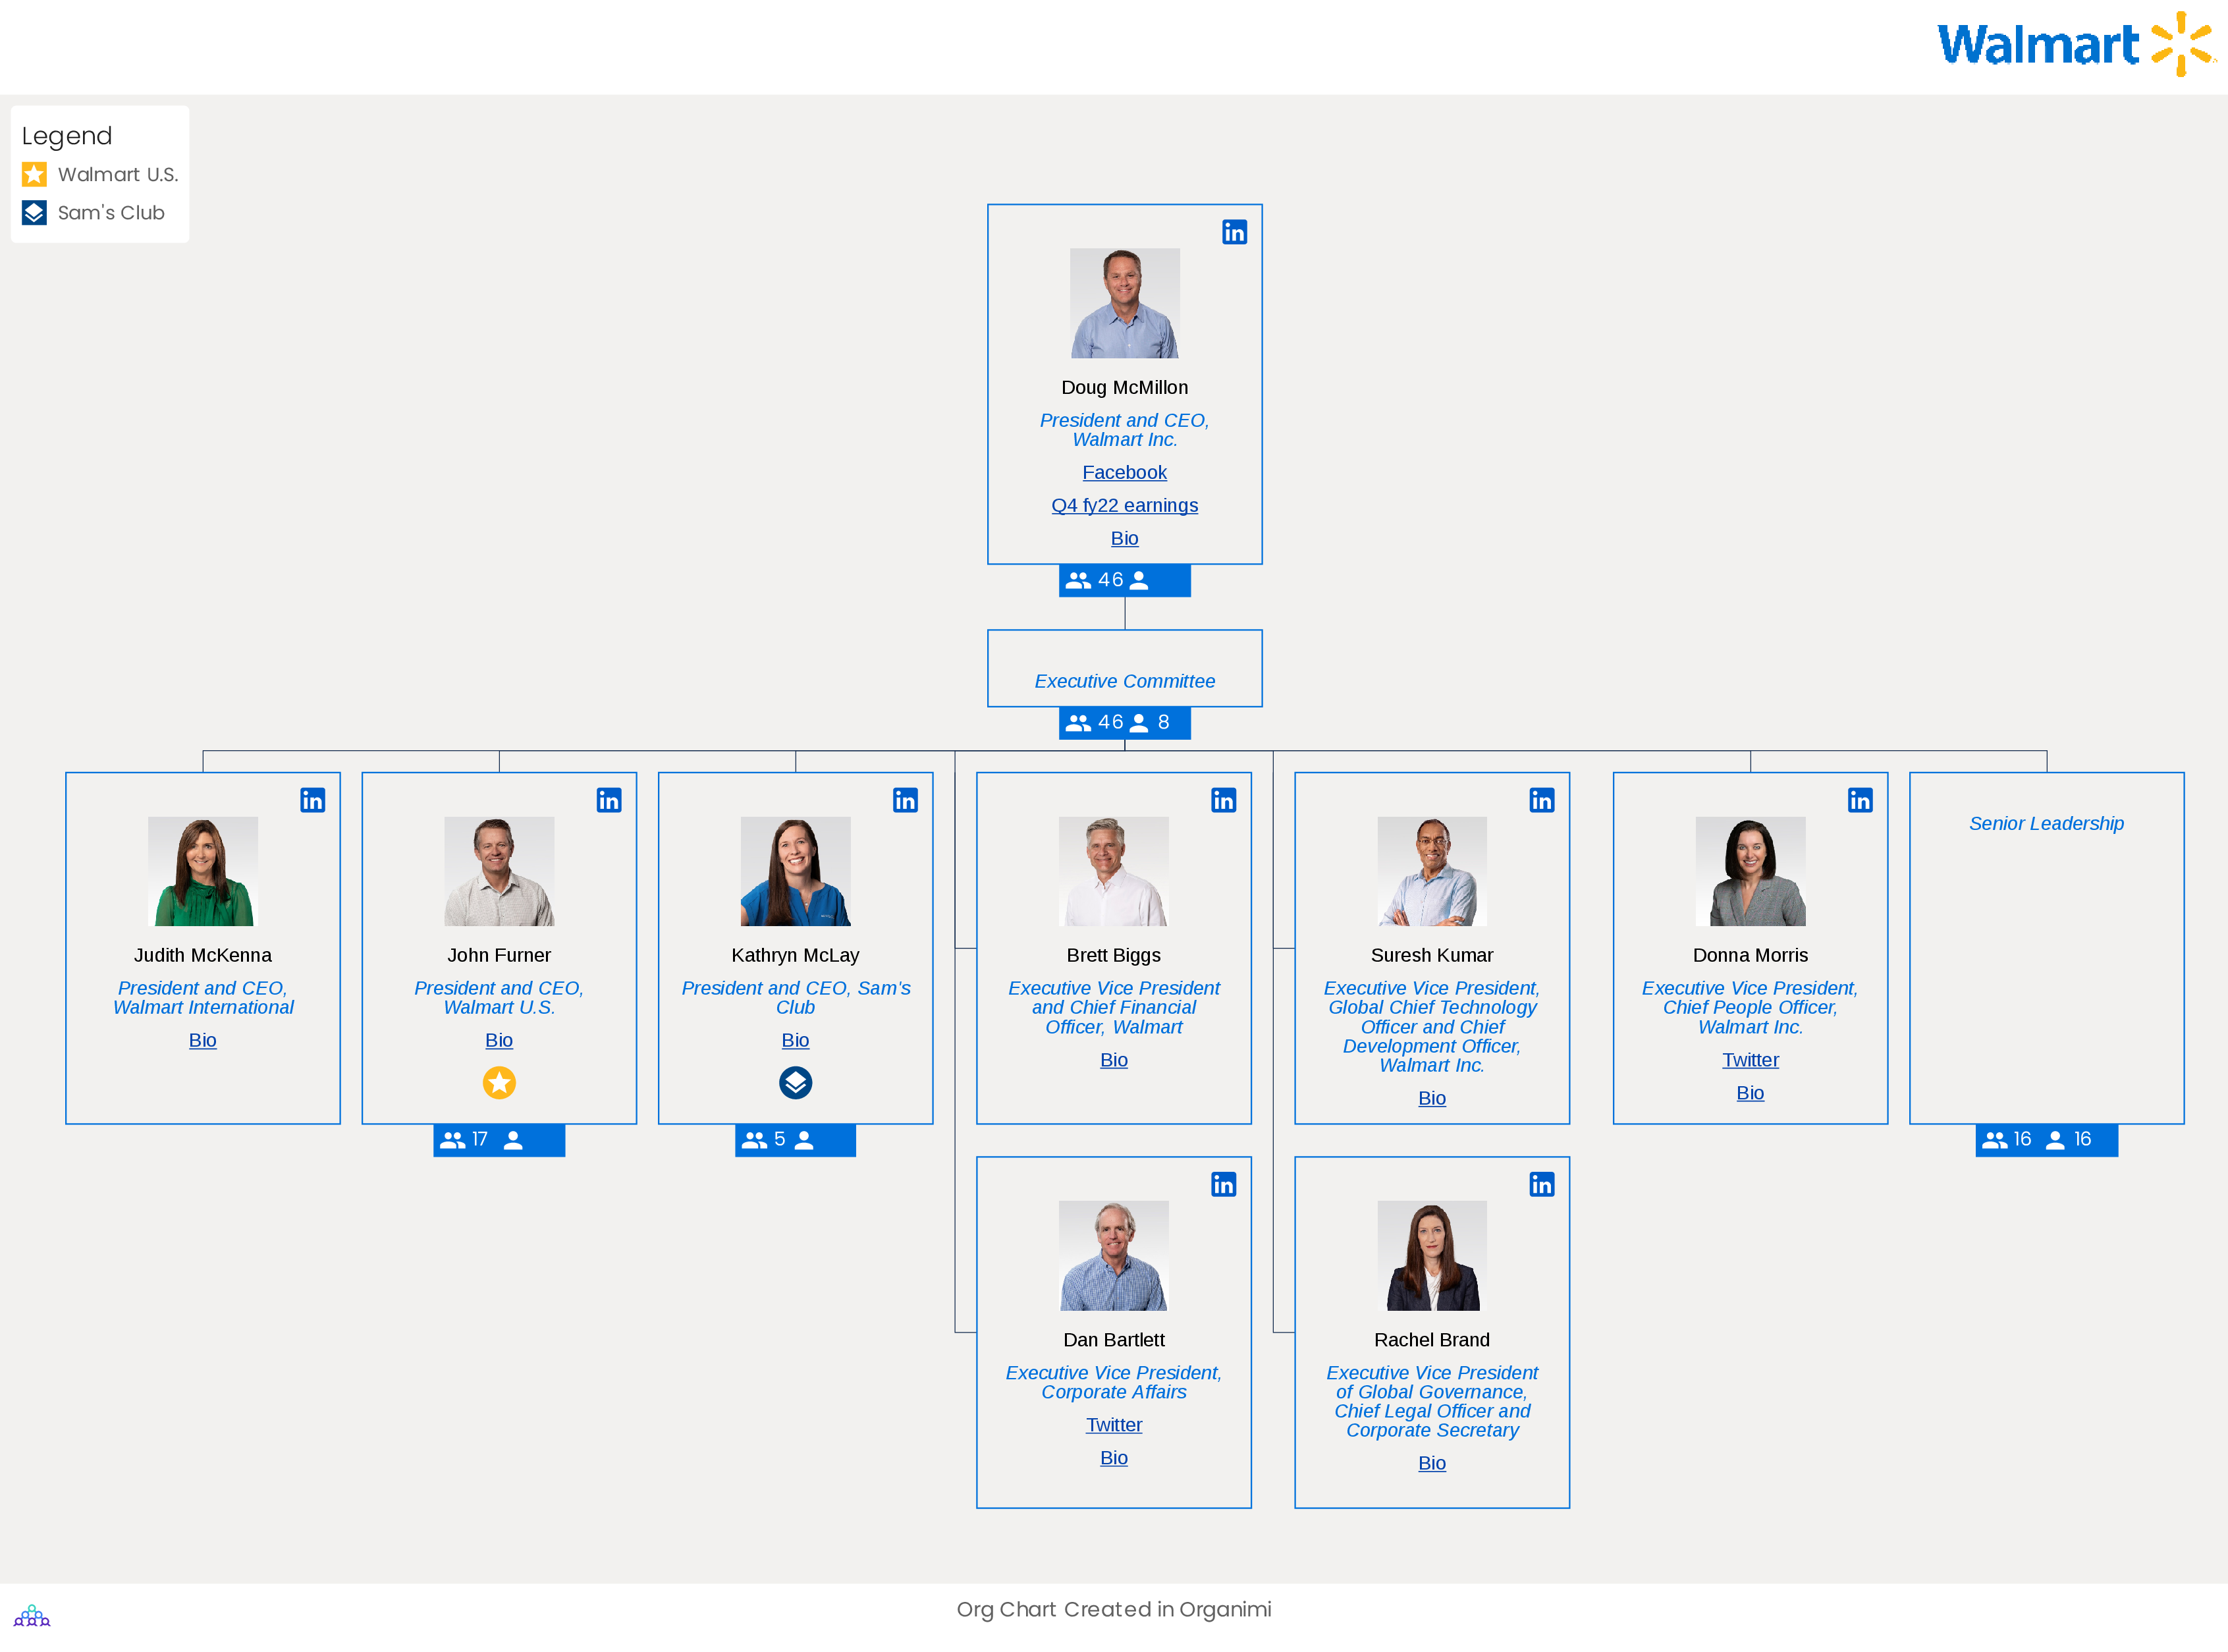2228x1652 pixels.
Task: Click Doug McMillon's Bio button
Action: click(x=1124, y=536)
